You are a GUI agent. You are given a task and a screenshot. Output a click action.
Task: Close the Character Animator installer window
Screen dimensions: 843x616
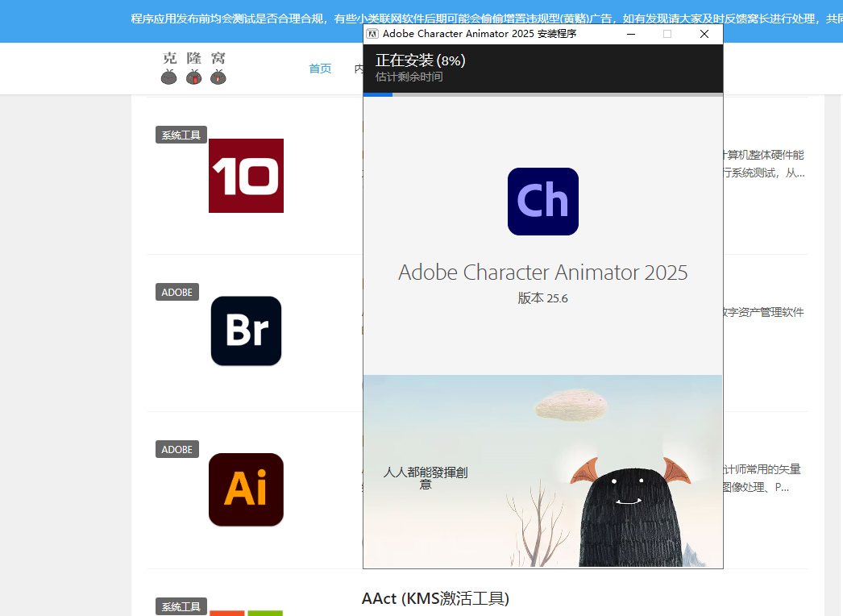(704, 34)
